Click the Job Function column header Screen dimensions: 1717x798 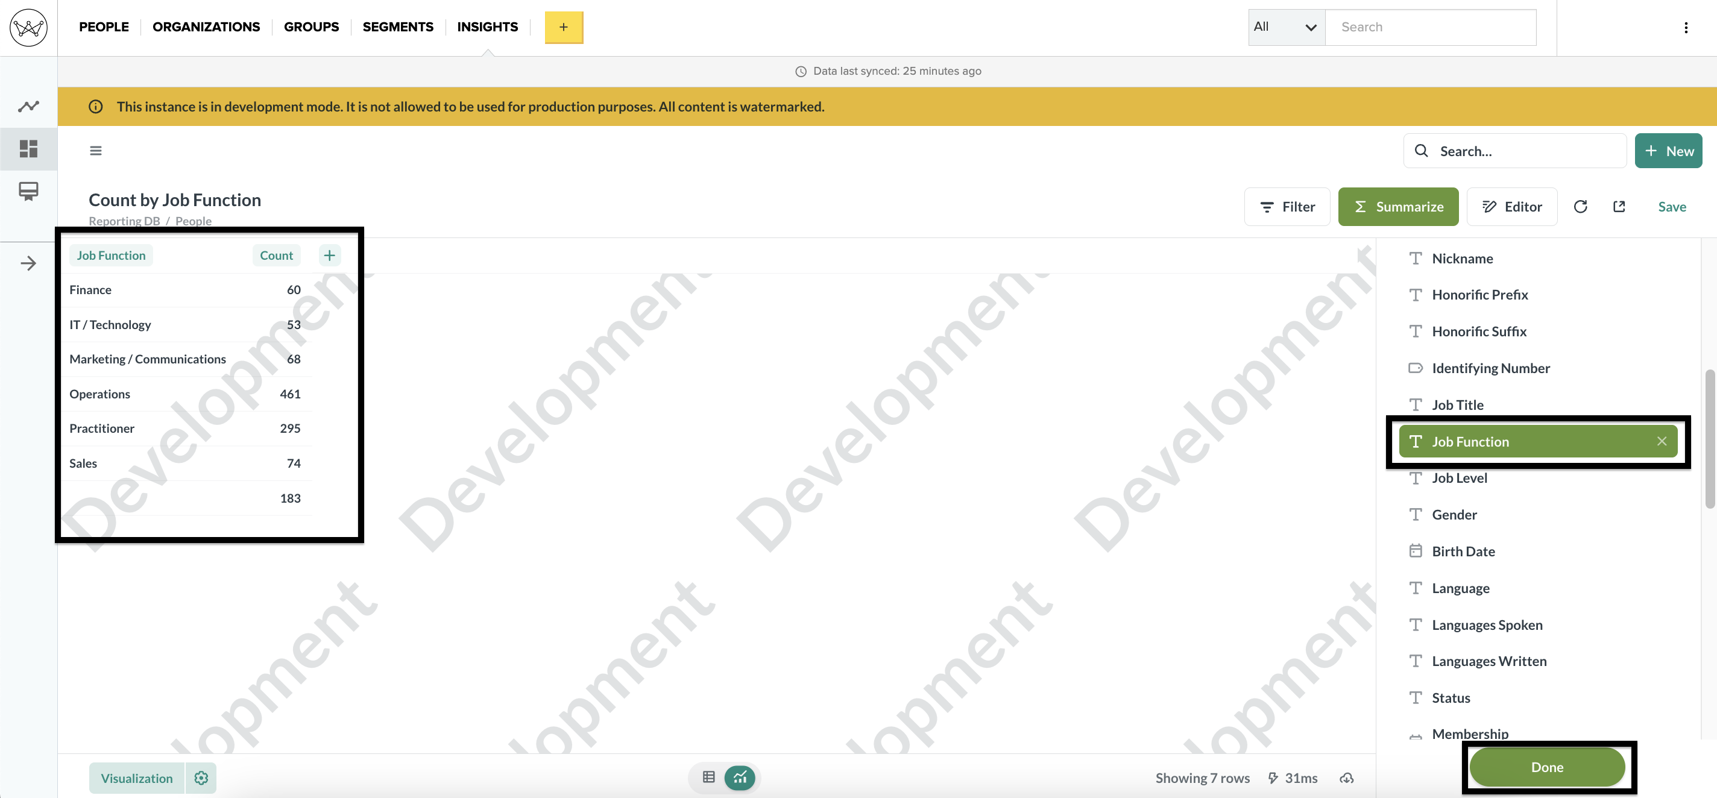[111, 255]
